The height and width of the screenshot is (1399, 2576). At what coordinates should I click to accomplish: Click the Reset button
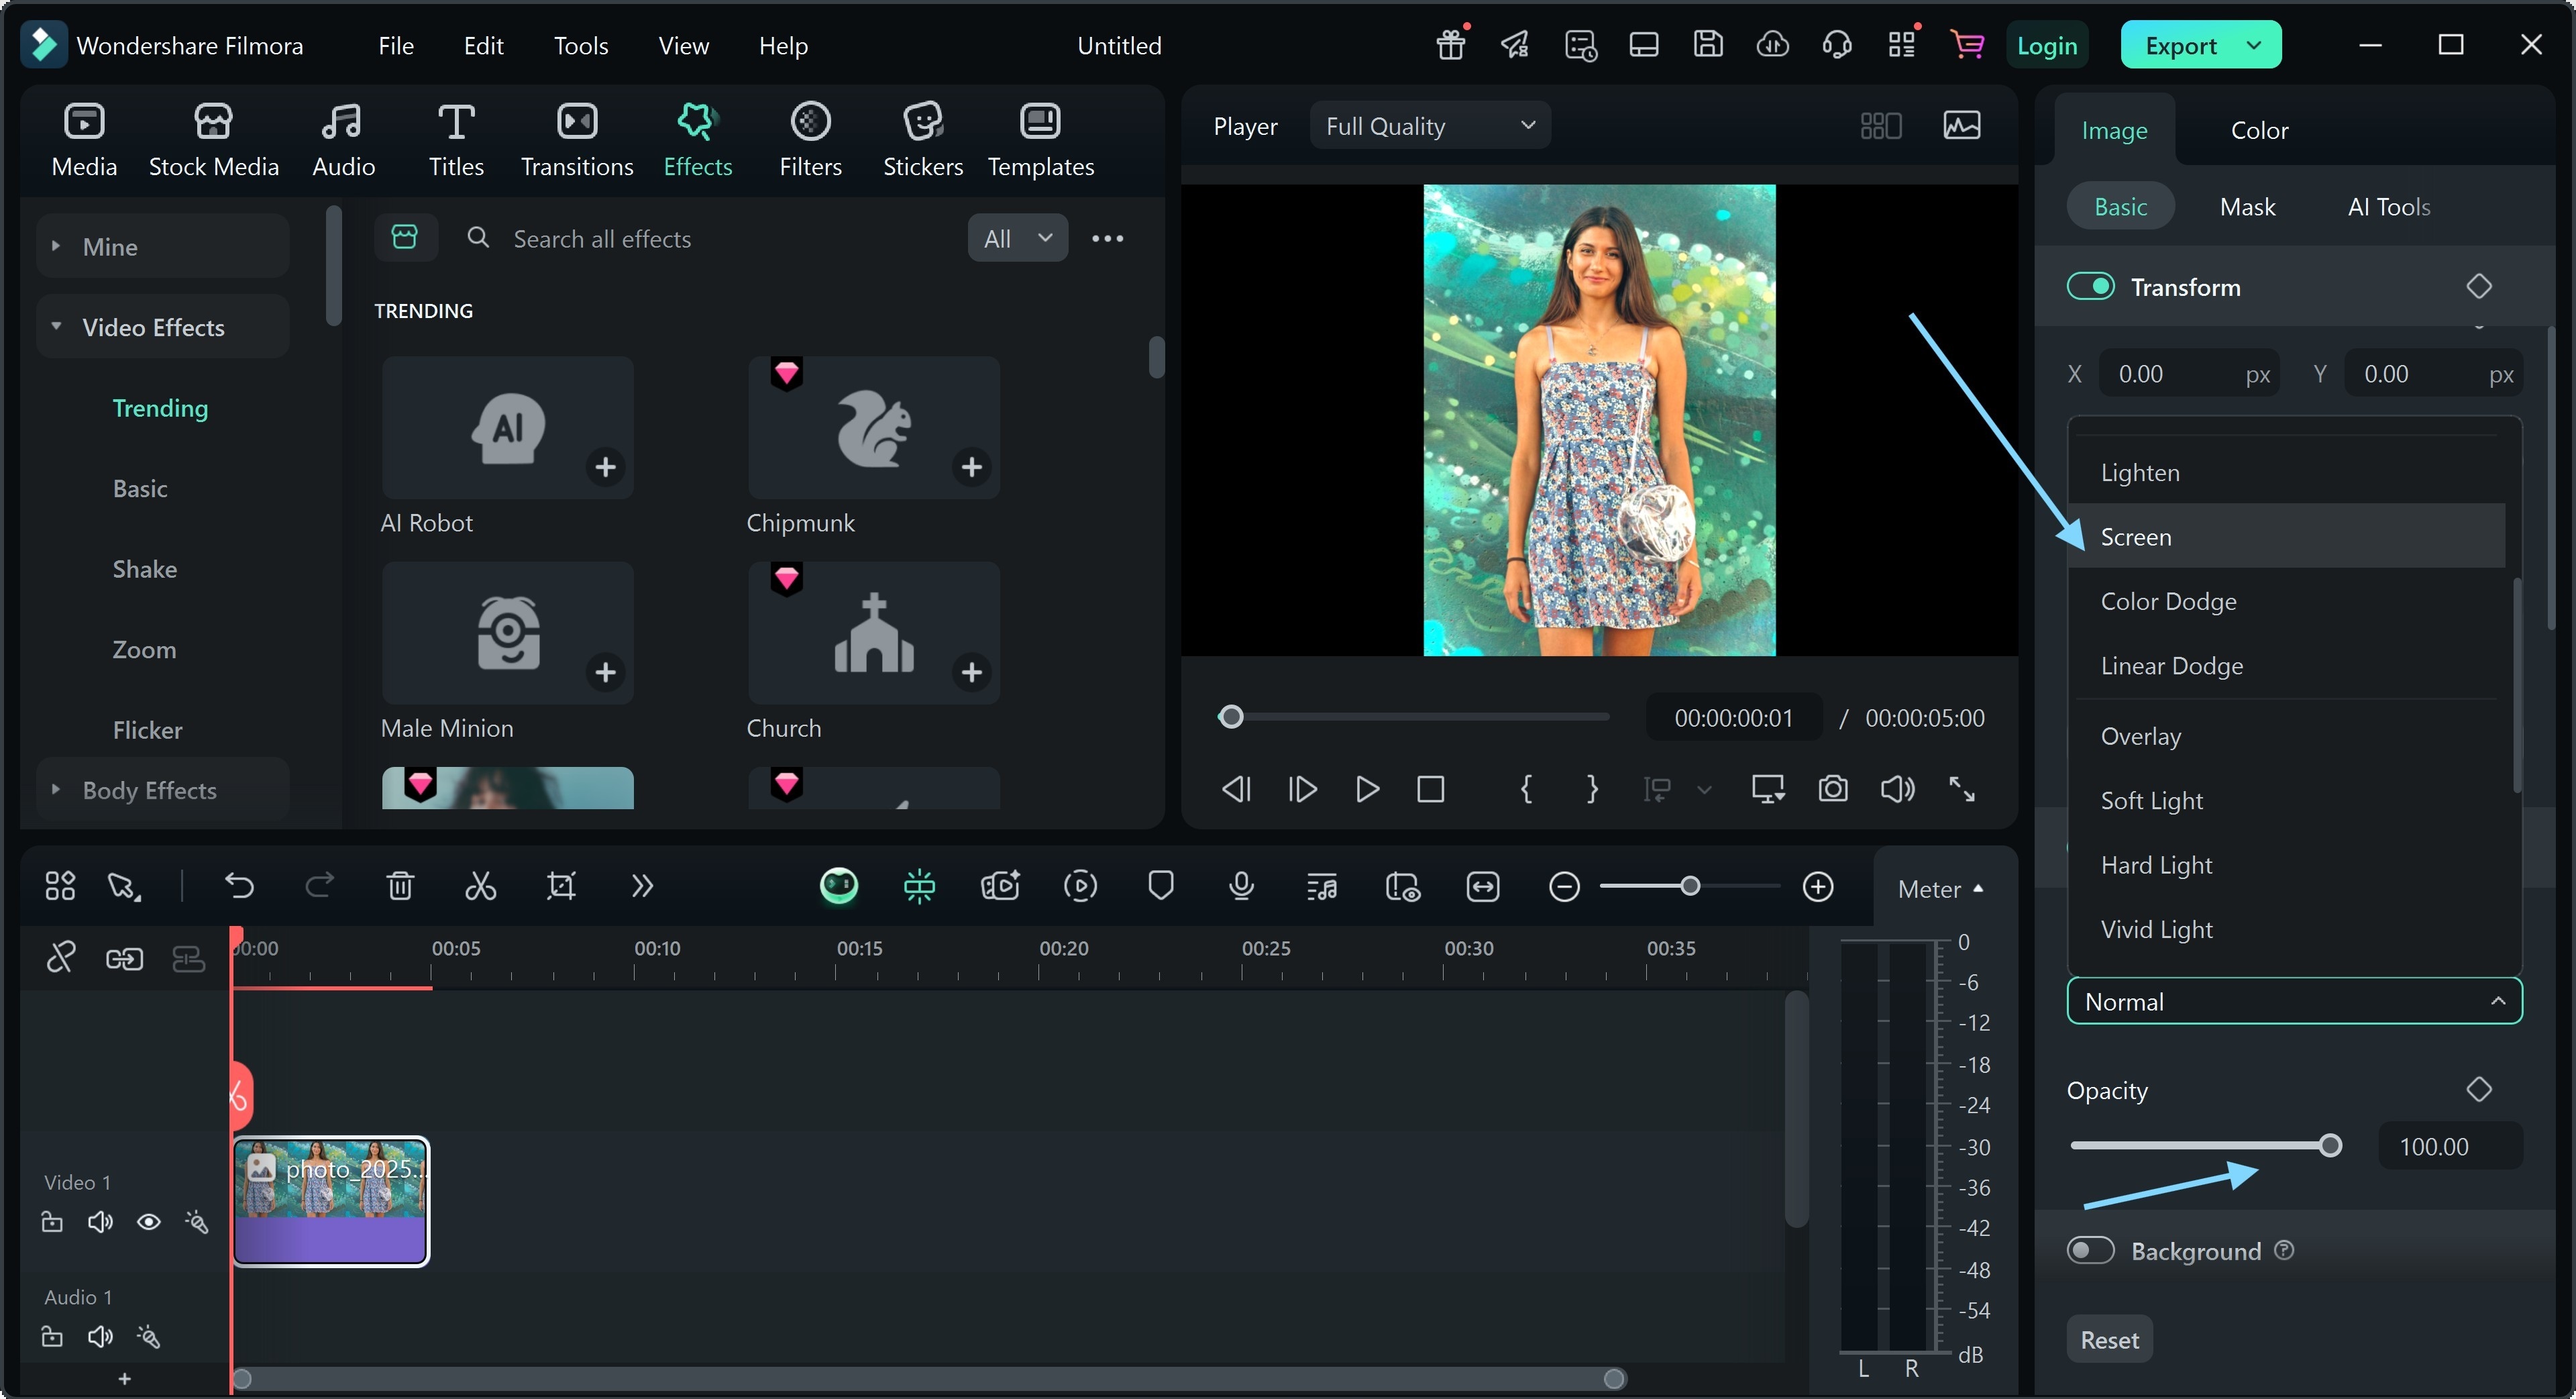[x=2109, y=1340]
